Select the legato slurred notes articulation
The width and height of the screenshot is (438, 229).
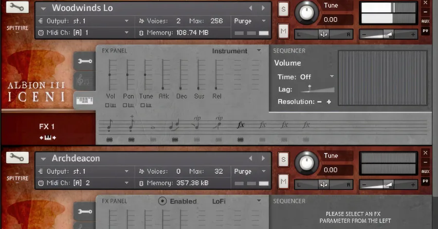(x=175, y=125)
